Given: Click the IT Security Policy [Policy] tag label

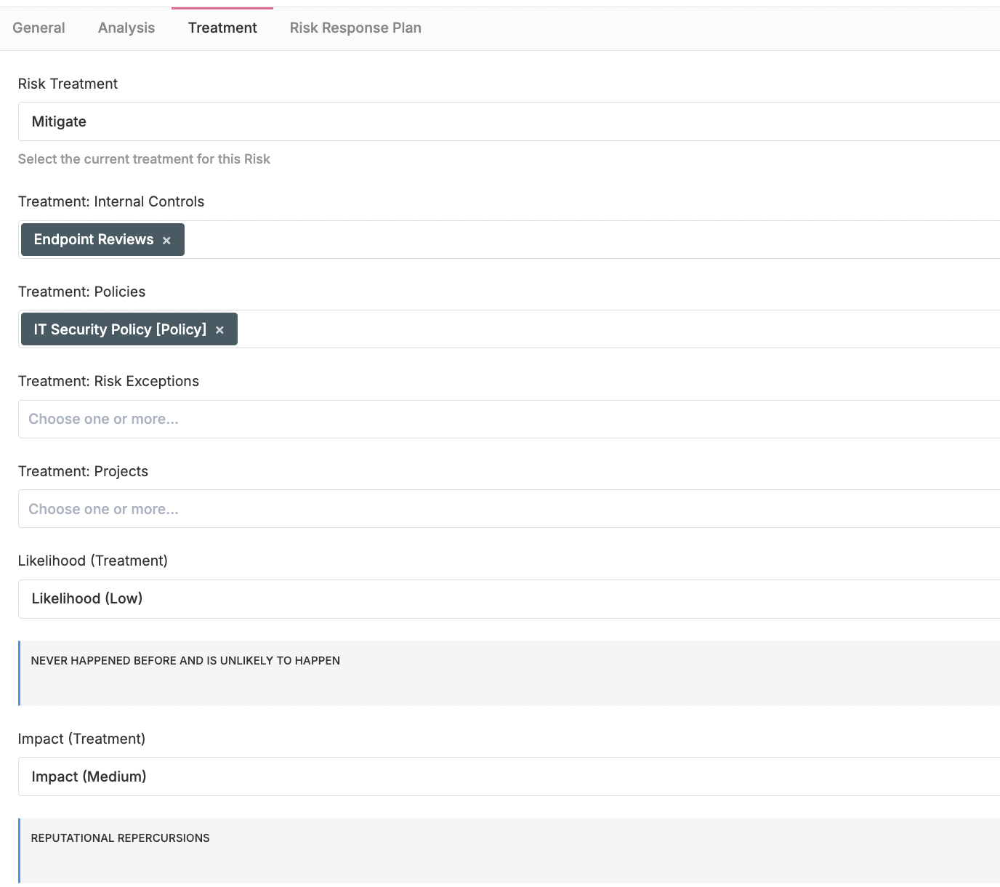Looking at the screenshot, I should 120,329.
